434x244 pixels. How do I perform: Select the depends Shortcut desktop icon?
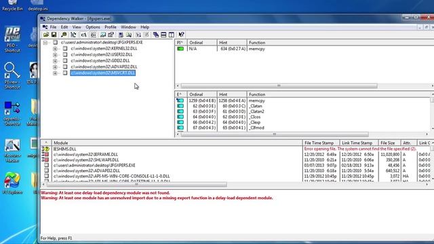click(x=12, y=113)
